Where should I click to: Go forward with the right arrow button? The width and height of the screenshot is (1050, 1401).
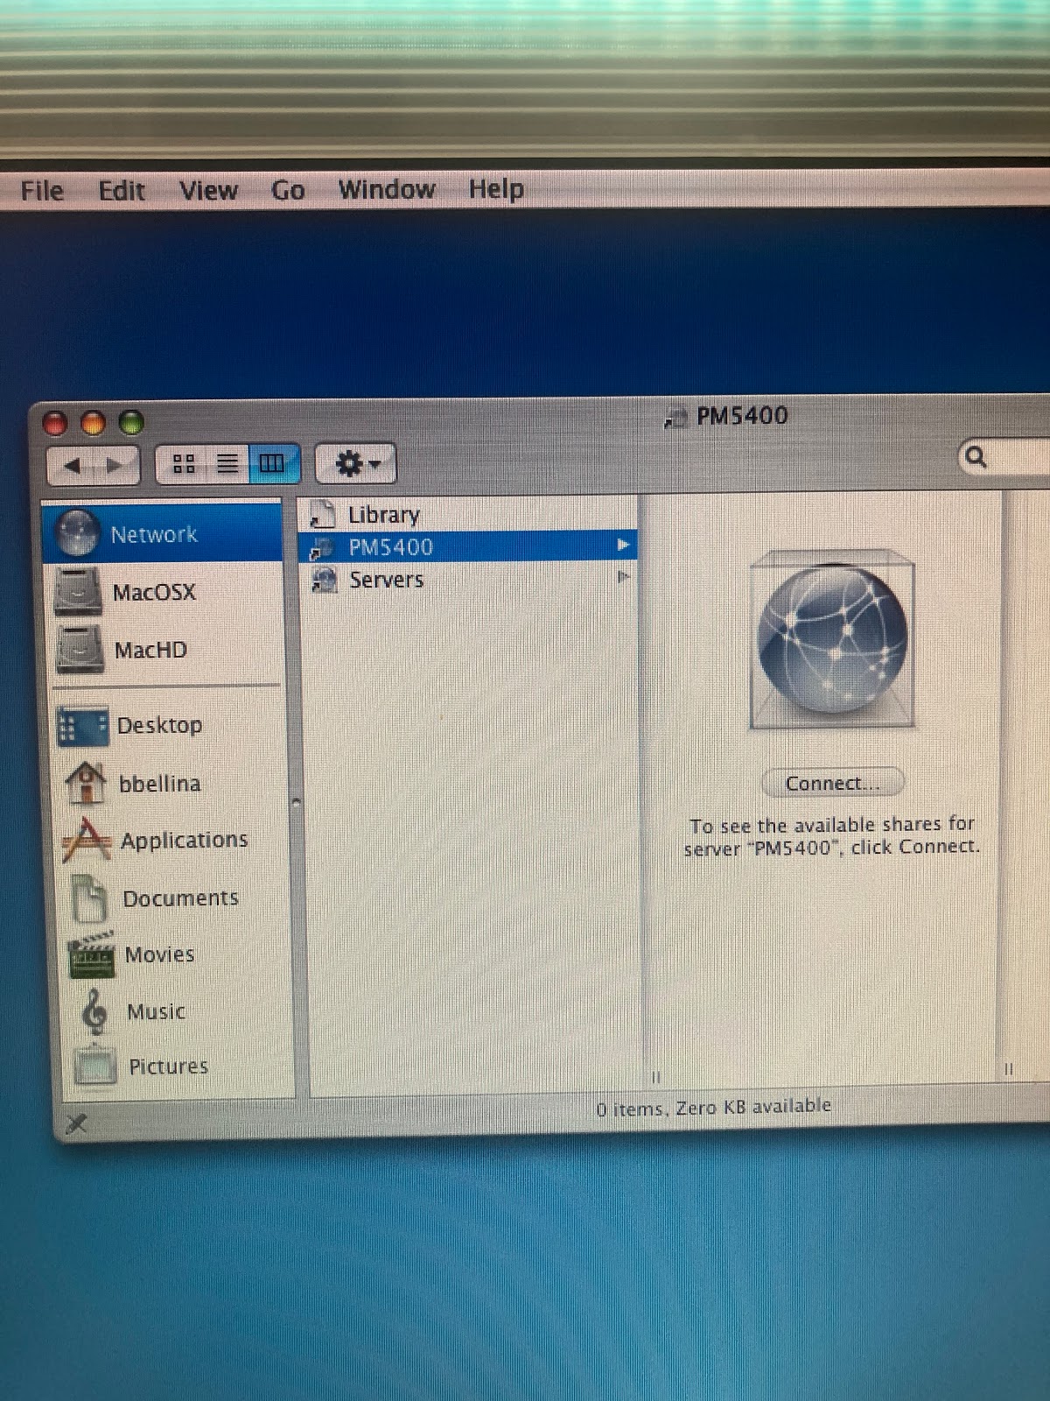pos(115,465)
